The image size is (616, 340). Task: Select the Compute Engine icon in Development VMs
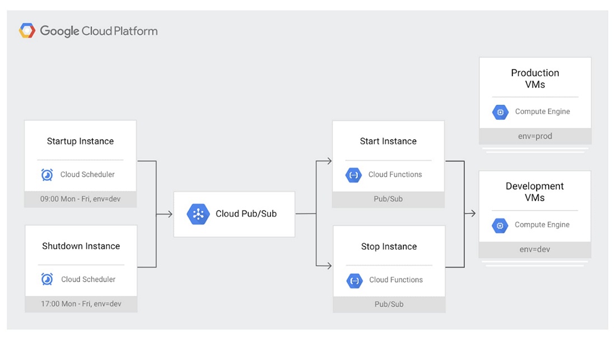[501, 225]
